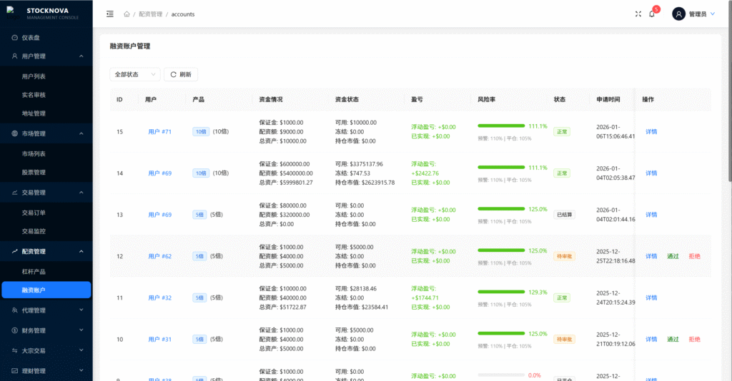Click the home icon in breadcrumb
Viewport: 732px width, 381px height.
[127, 14]
